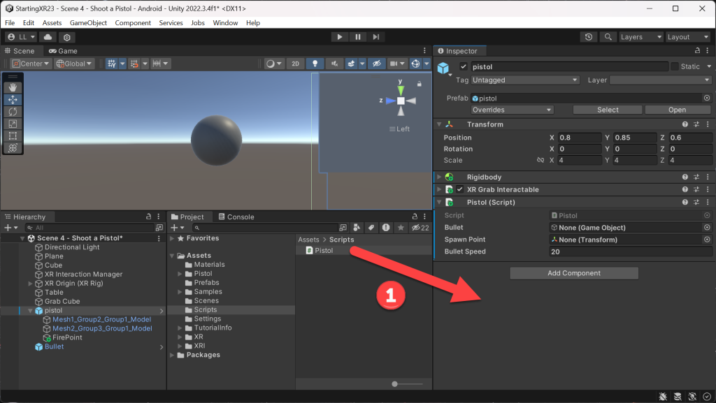Screen dimensions: 716x403
Task: Open the Tag Untagged dropdown
Action: [x=524, y=80]
